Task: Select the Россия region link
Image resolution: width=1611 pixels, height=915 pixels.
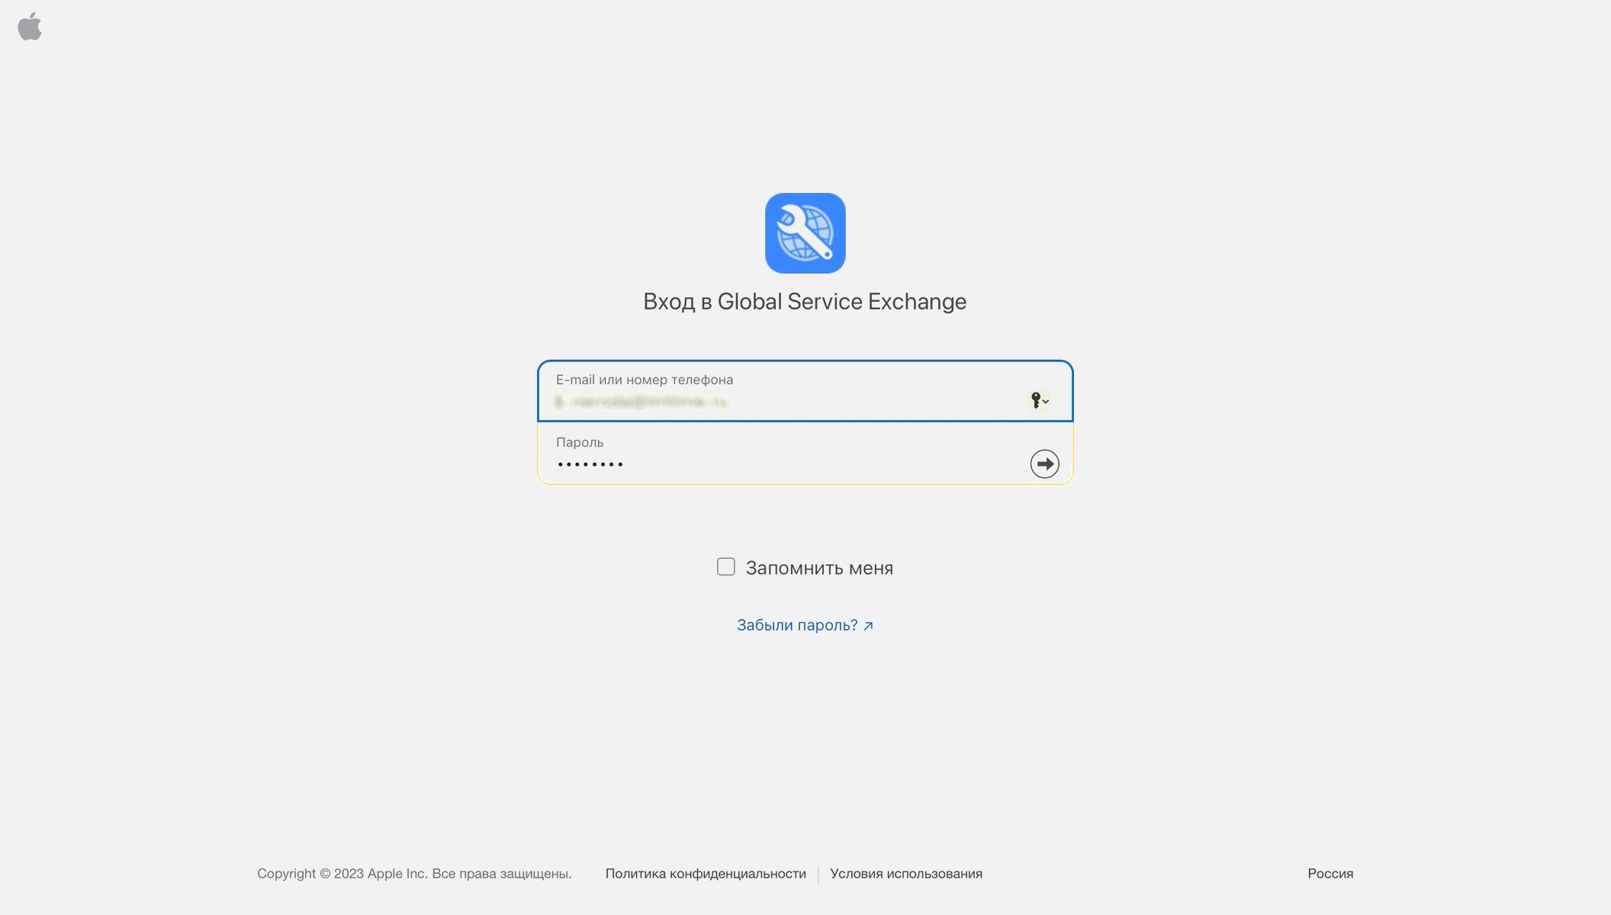Action: coord(1330,874)
